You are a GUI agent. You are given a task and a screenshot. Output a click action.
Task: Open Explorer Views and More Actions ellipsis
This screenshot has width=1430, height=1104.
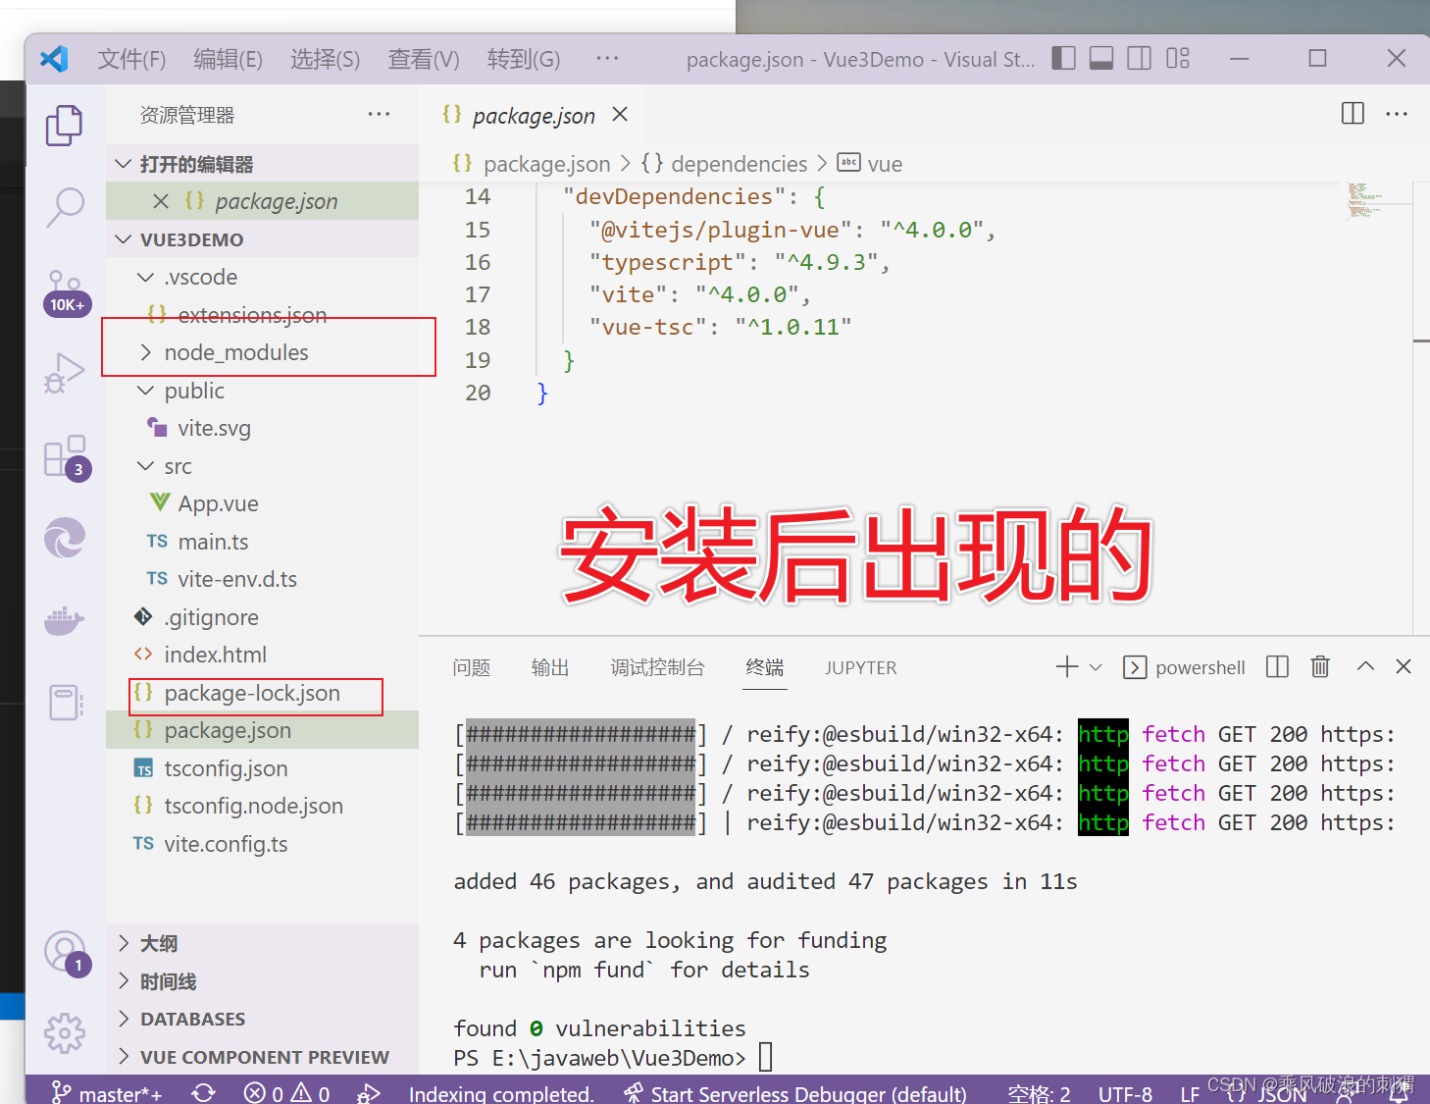pyautogui.click(x=379, y=114)
